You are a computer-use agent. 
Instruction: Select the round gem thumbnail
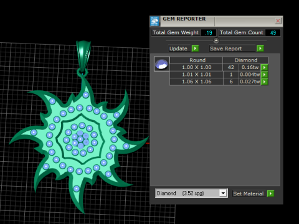pos(162,64)
